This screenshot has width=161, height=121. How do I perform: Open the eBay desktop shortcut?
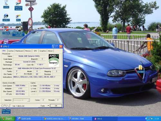pos(18,18)
